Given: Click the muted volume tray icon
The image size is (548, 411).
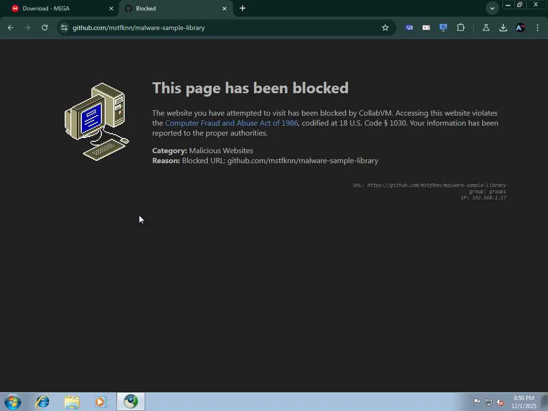Looking at the screenshot, I should tap(500, 402).
